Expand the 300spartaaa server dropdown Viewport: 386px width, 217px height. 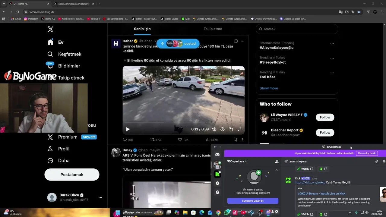237,161
